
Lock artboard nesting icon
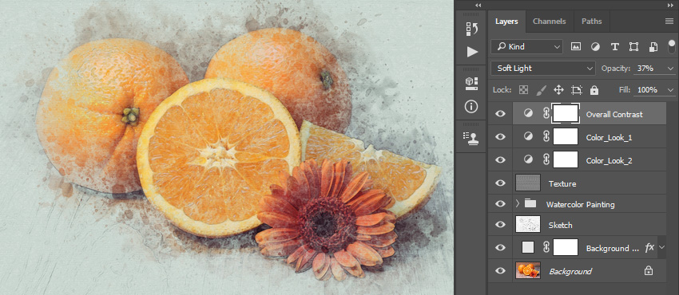click(577, 90)
